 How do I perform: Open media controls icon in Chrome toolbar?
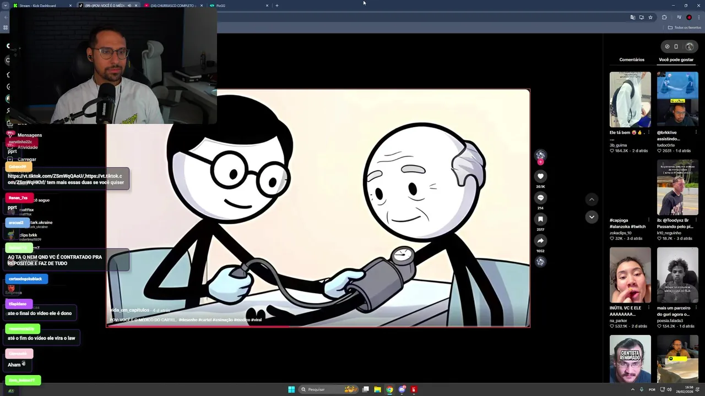click(x=679, y=17)
